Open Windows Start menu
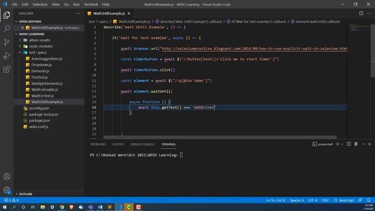Screen dimensions: 375x211 5,207
